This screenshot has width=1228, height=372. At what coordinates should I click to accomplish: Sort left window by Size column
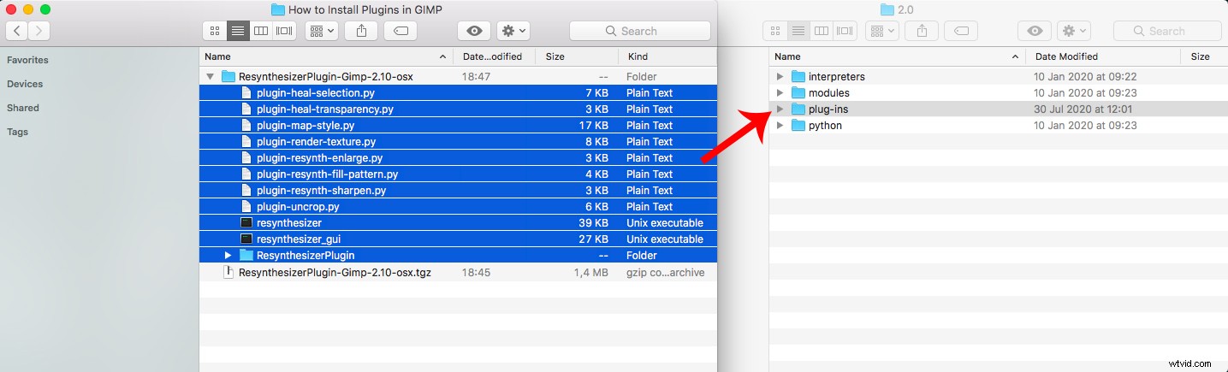point(576,56)
